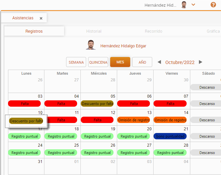Select the Registros tab
This screenshot has height=175, width=221.
[34, 31]
